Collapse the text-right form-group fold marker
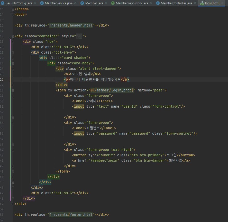The width and height of the screenshot is (228, 222). [x=13, y=150]
